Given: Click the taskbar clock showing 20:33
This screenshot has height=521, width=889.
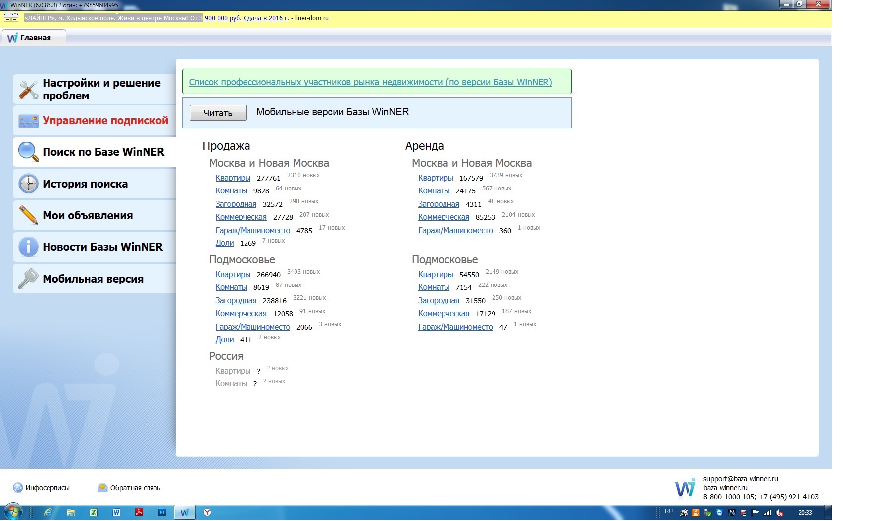Looking at the screenshot, I should pos(805,513).
